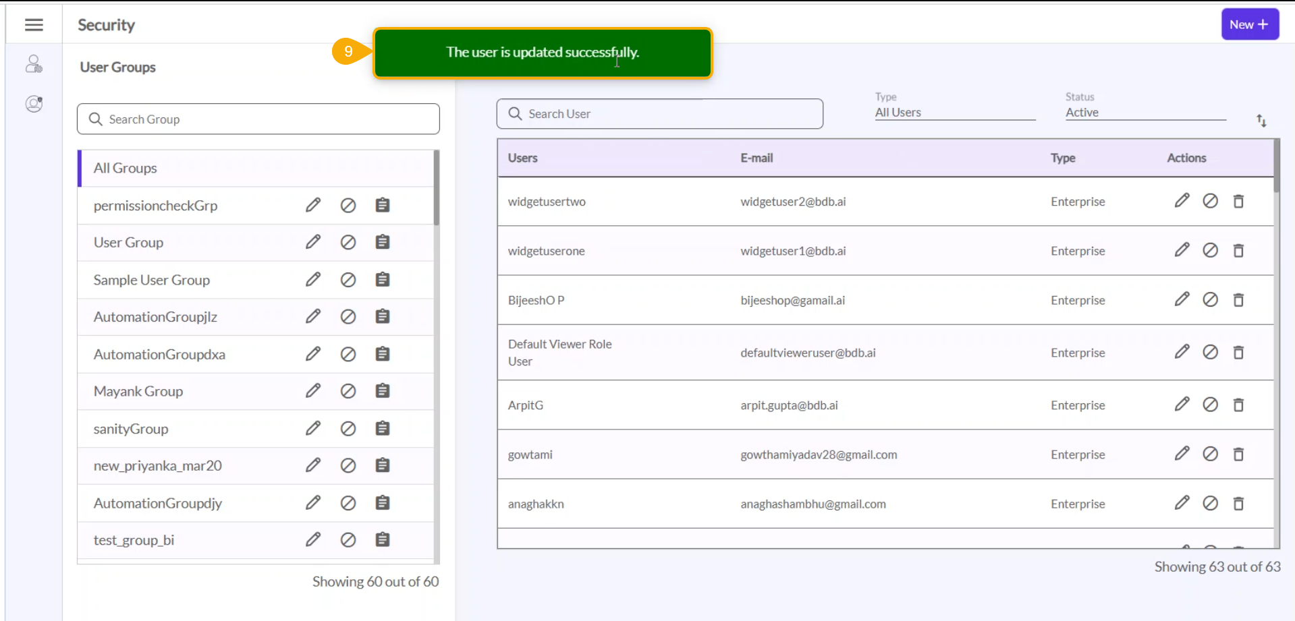Edit the permissioncheckGrp group with pencil icon

312,205
